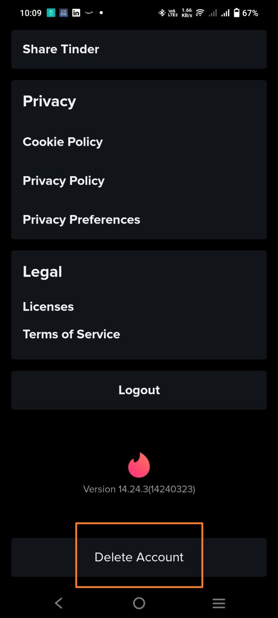The image size is (278, 618).
Task: Tap the StockEdge notification icon
Action: (x=64, y=13)
